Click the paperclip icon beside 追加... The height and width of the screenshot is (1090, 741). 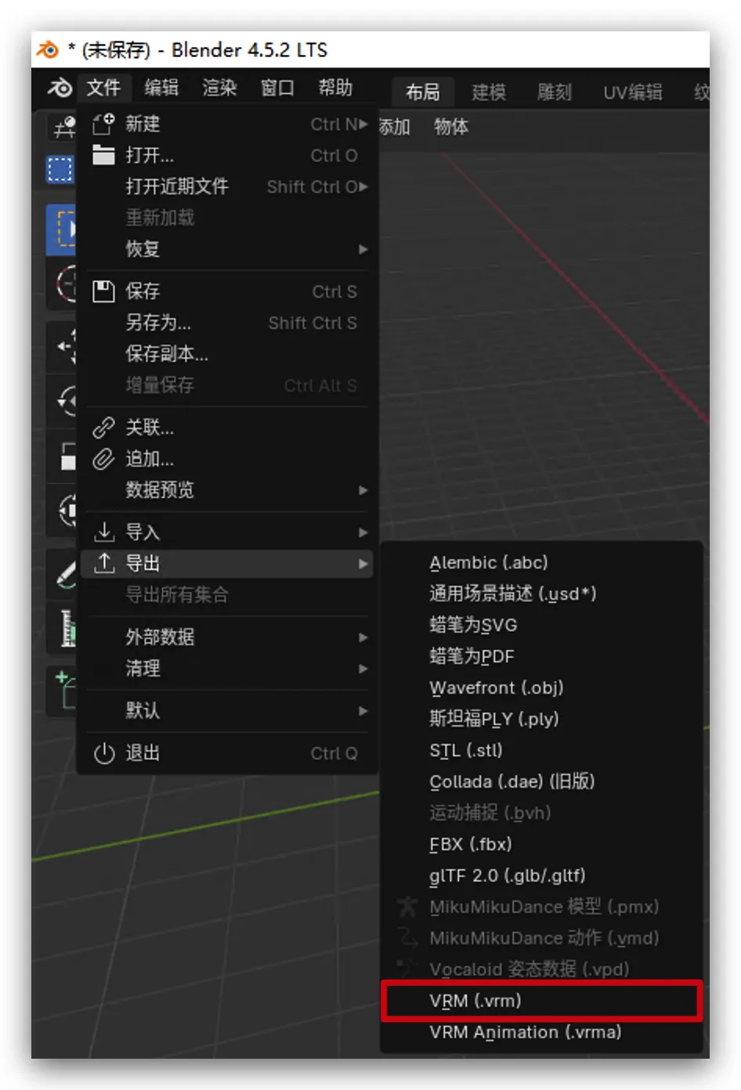pyautogui.click(x=103, y=460)
